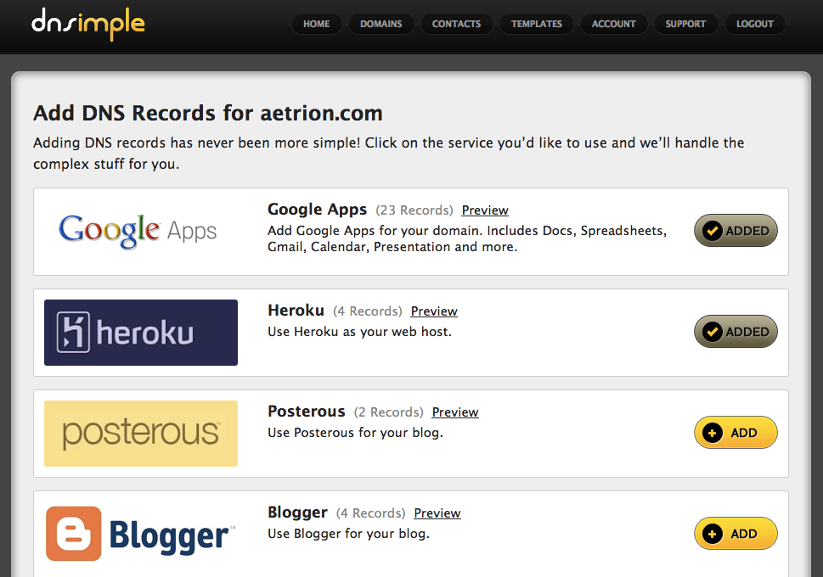
Task: Open the Home menu item
Action: coord(317,24)
